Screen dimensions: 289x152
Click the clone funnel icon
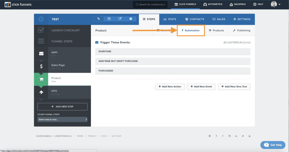109,19
